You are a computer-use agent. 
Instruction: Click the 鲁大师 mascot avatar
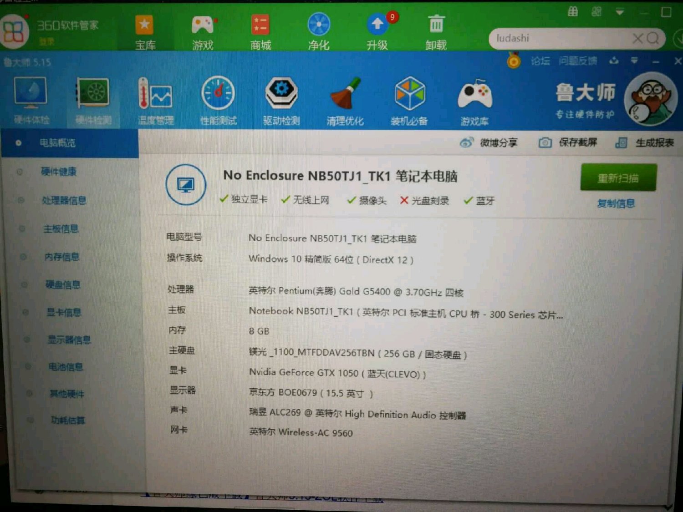[x=651, y=99]
